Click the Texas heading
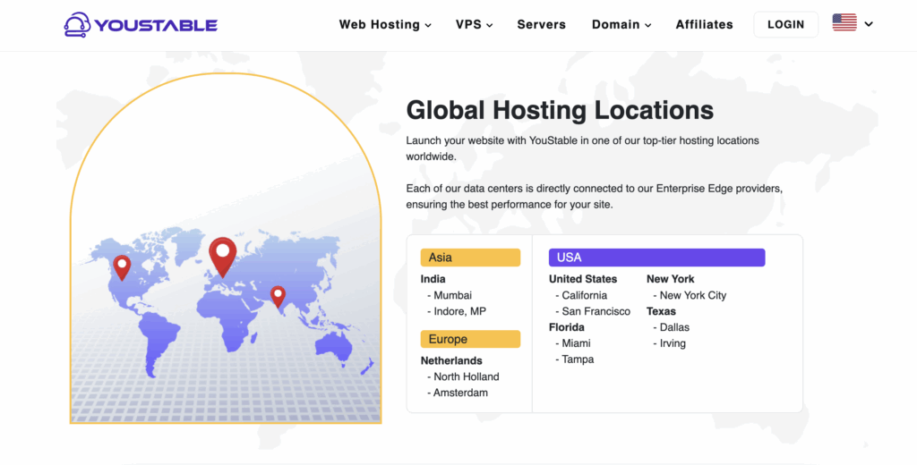The width and height of the screenshot is (917, 465). (x=661, y=311)
